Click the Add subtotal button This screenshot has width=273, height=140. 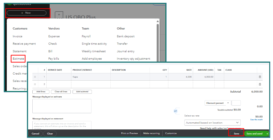click(x=82, y=92)
